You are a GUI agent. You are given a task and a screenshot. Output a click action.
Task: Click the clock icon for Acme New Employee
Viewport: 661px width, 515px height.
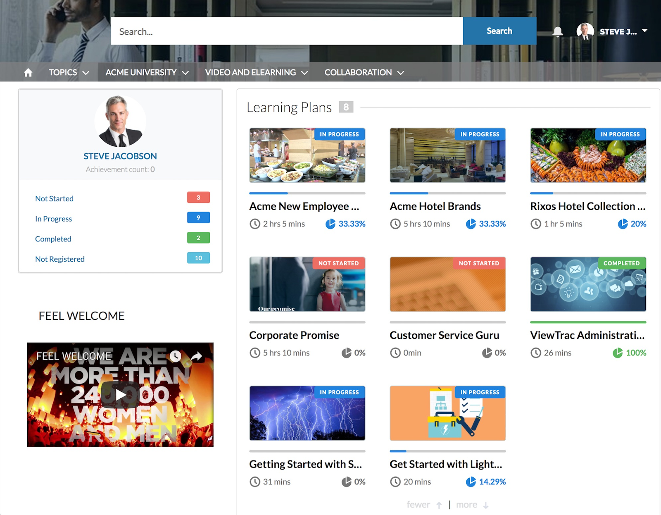pyautogui.click(x=255, y=224)
